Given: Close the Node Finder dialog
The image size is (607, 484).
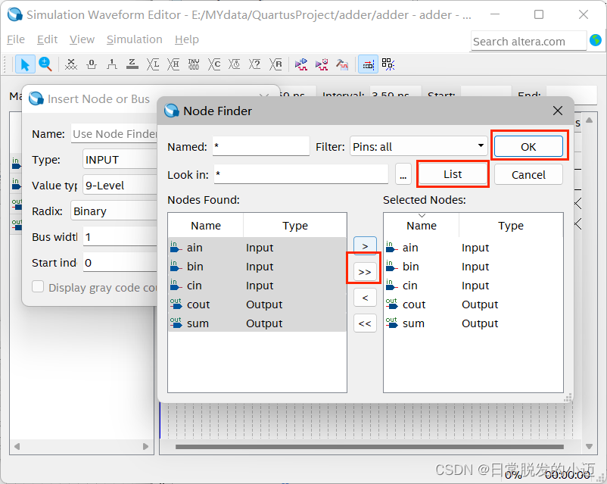Looking at the screenshot, I should click(x=558, y=111).
